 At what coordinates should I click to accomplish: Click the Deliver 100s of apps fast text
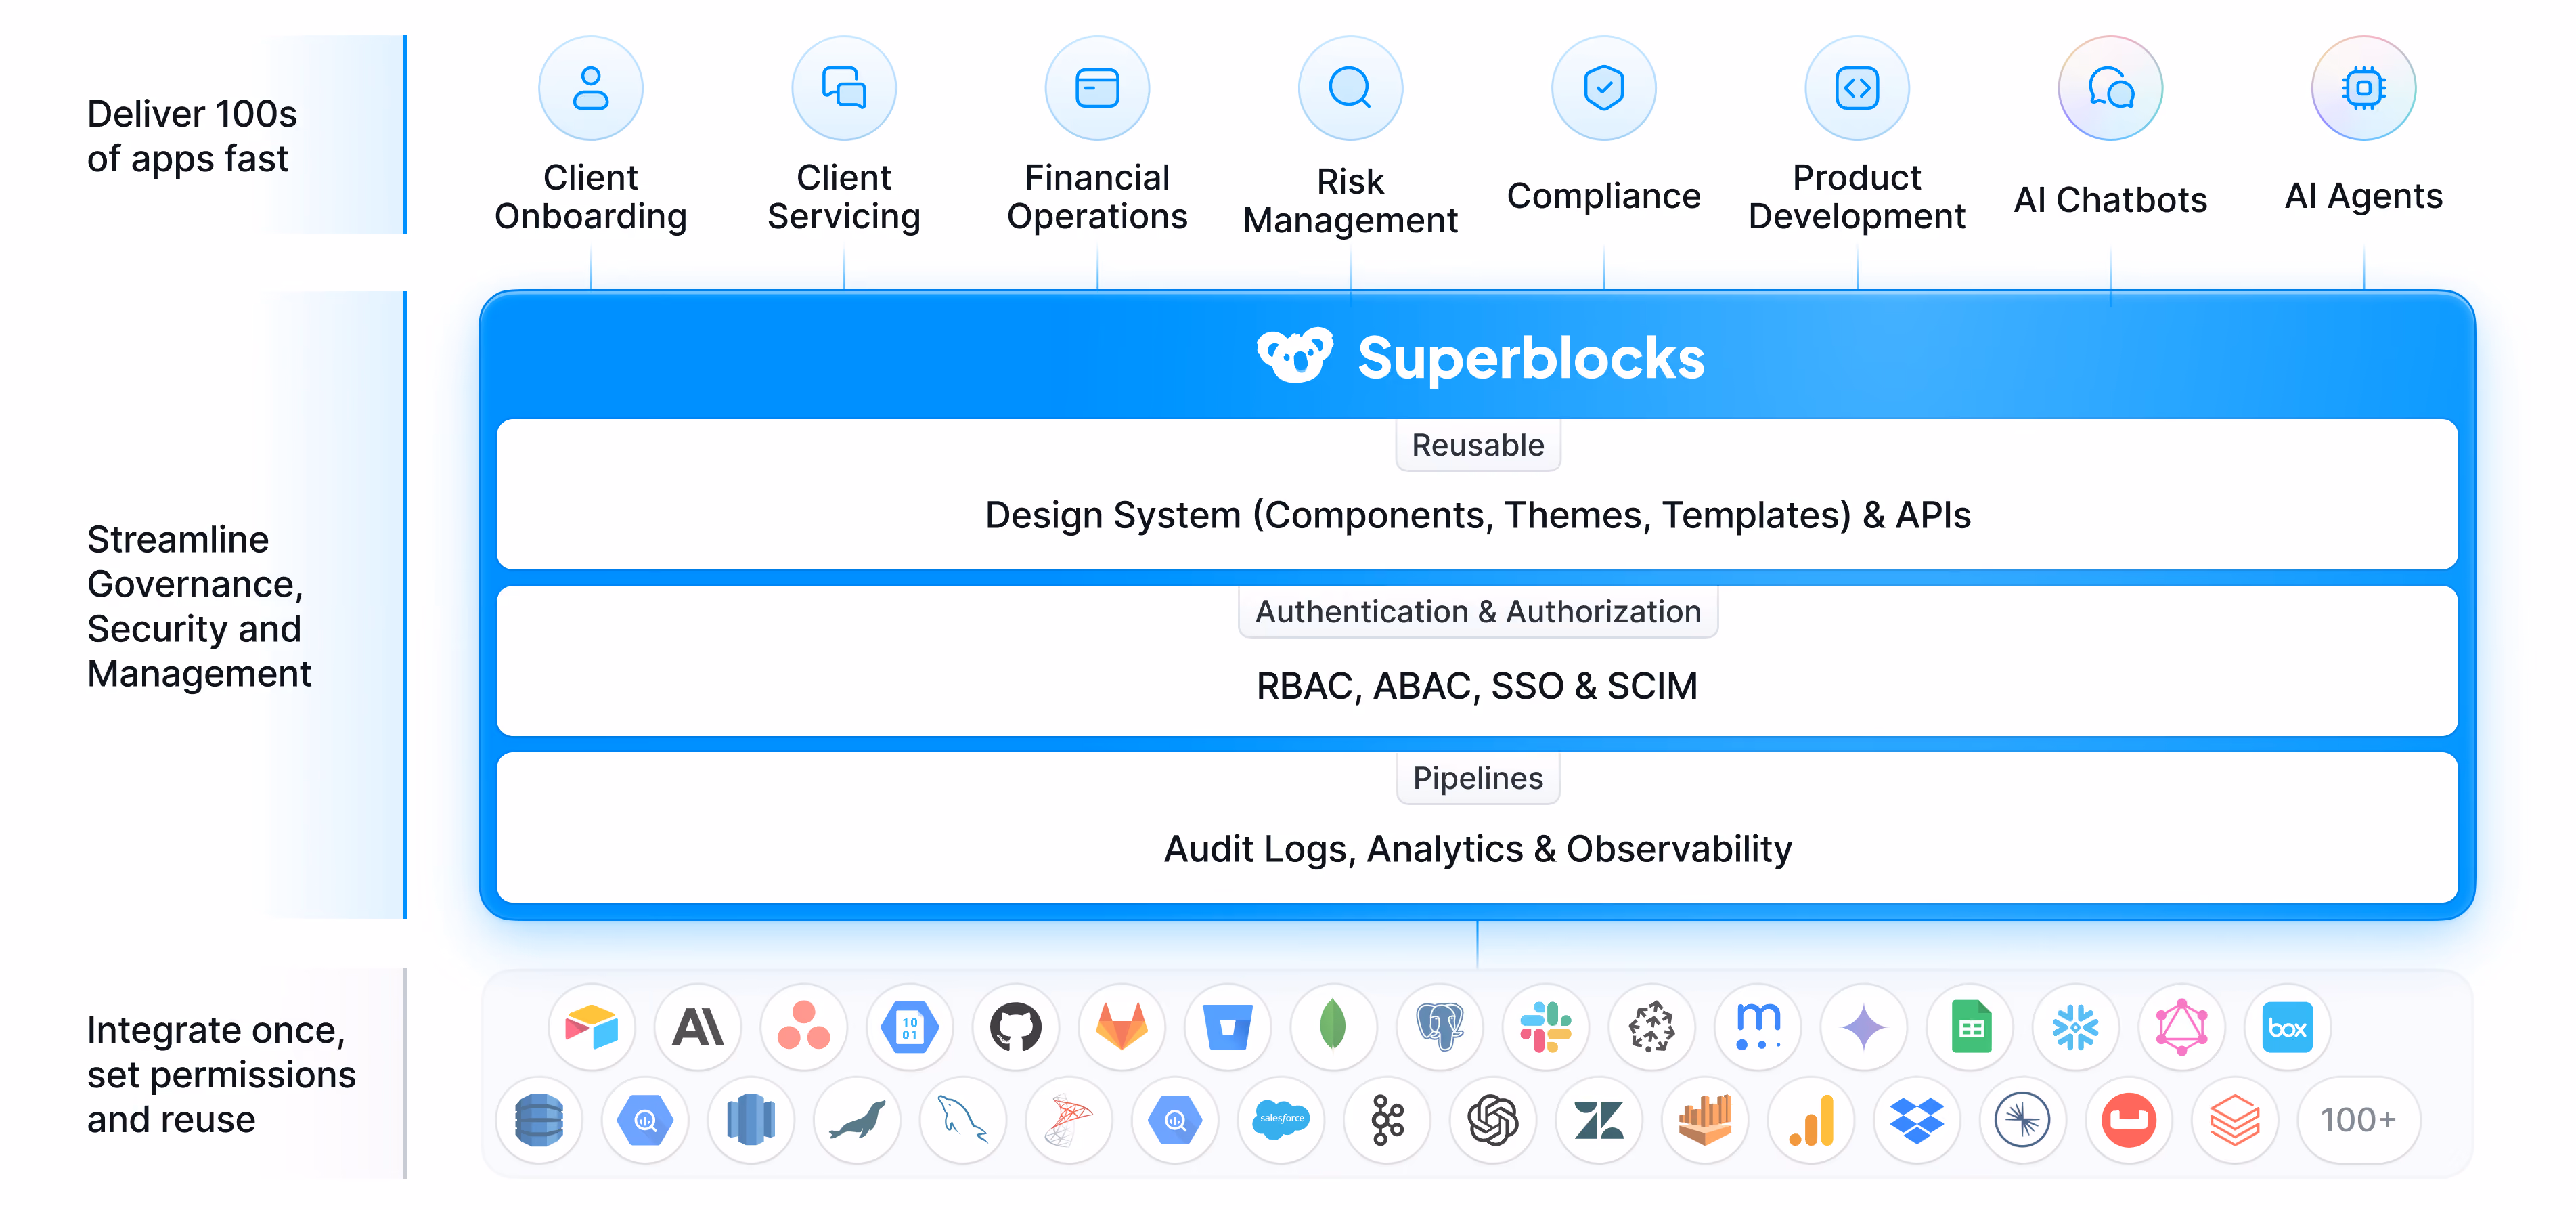click(192, 136)
